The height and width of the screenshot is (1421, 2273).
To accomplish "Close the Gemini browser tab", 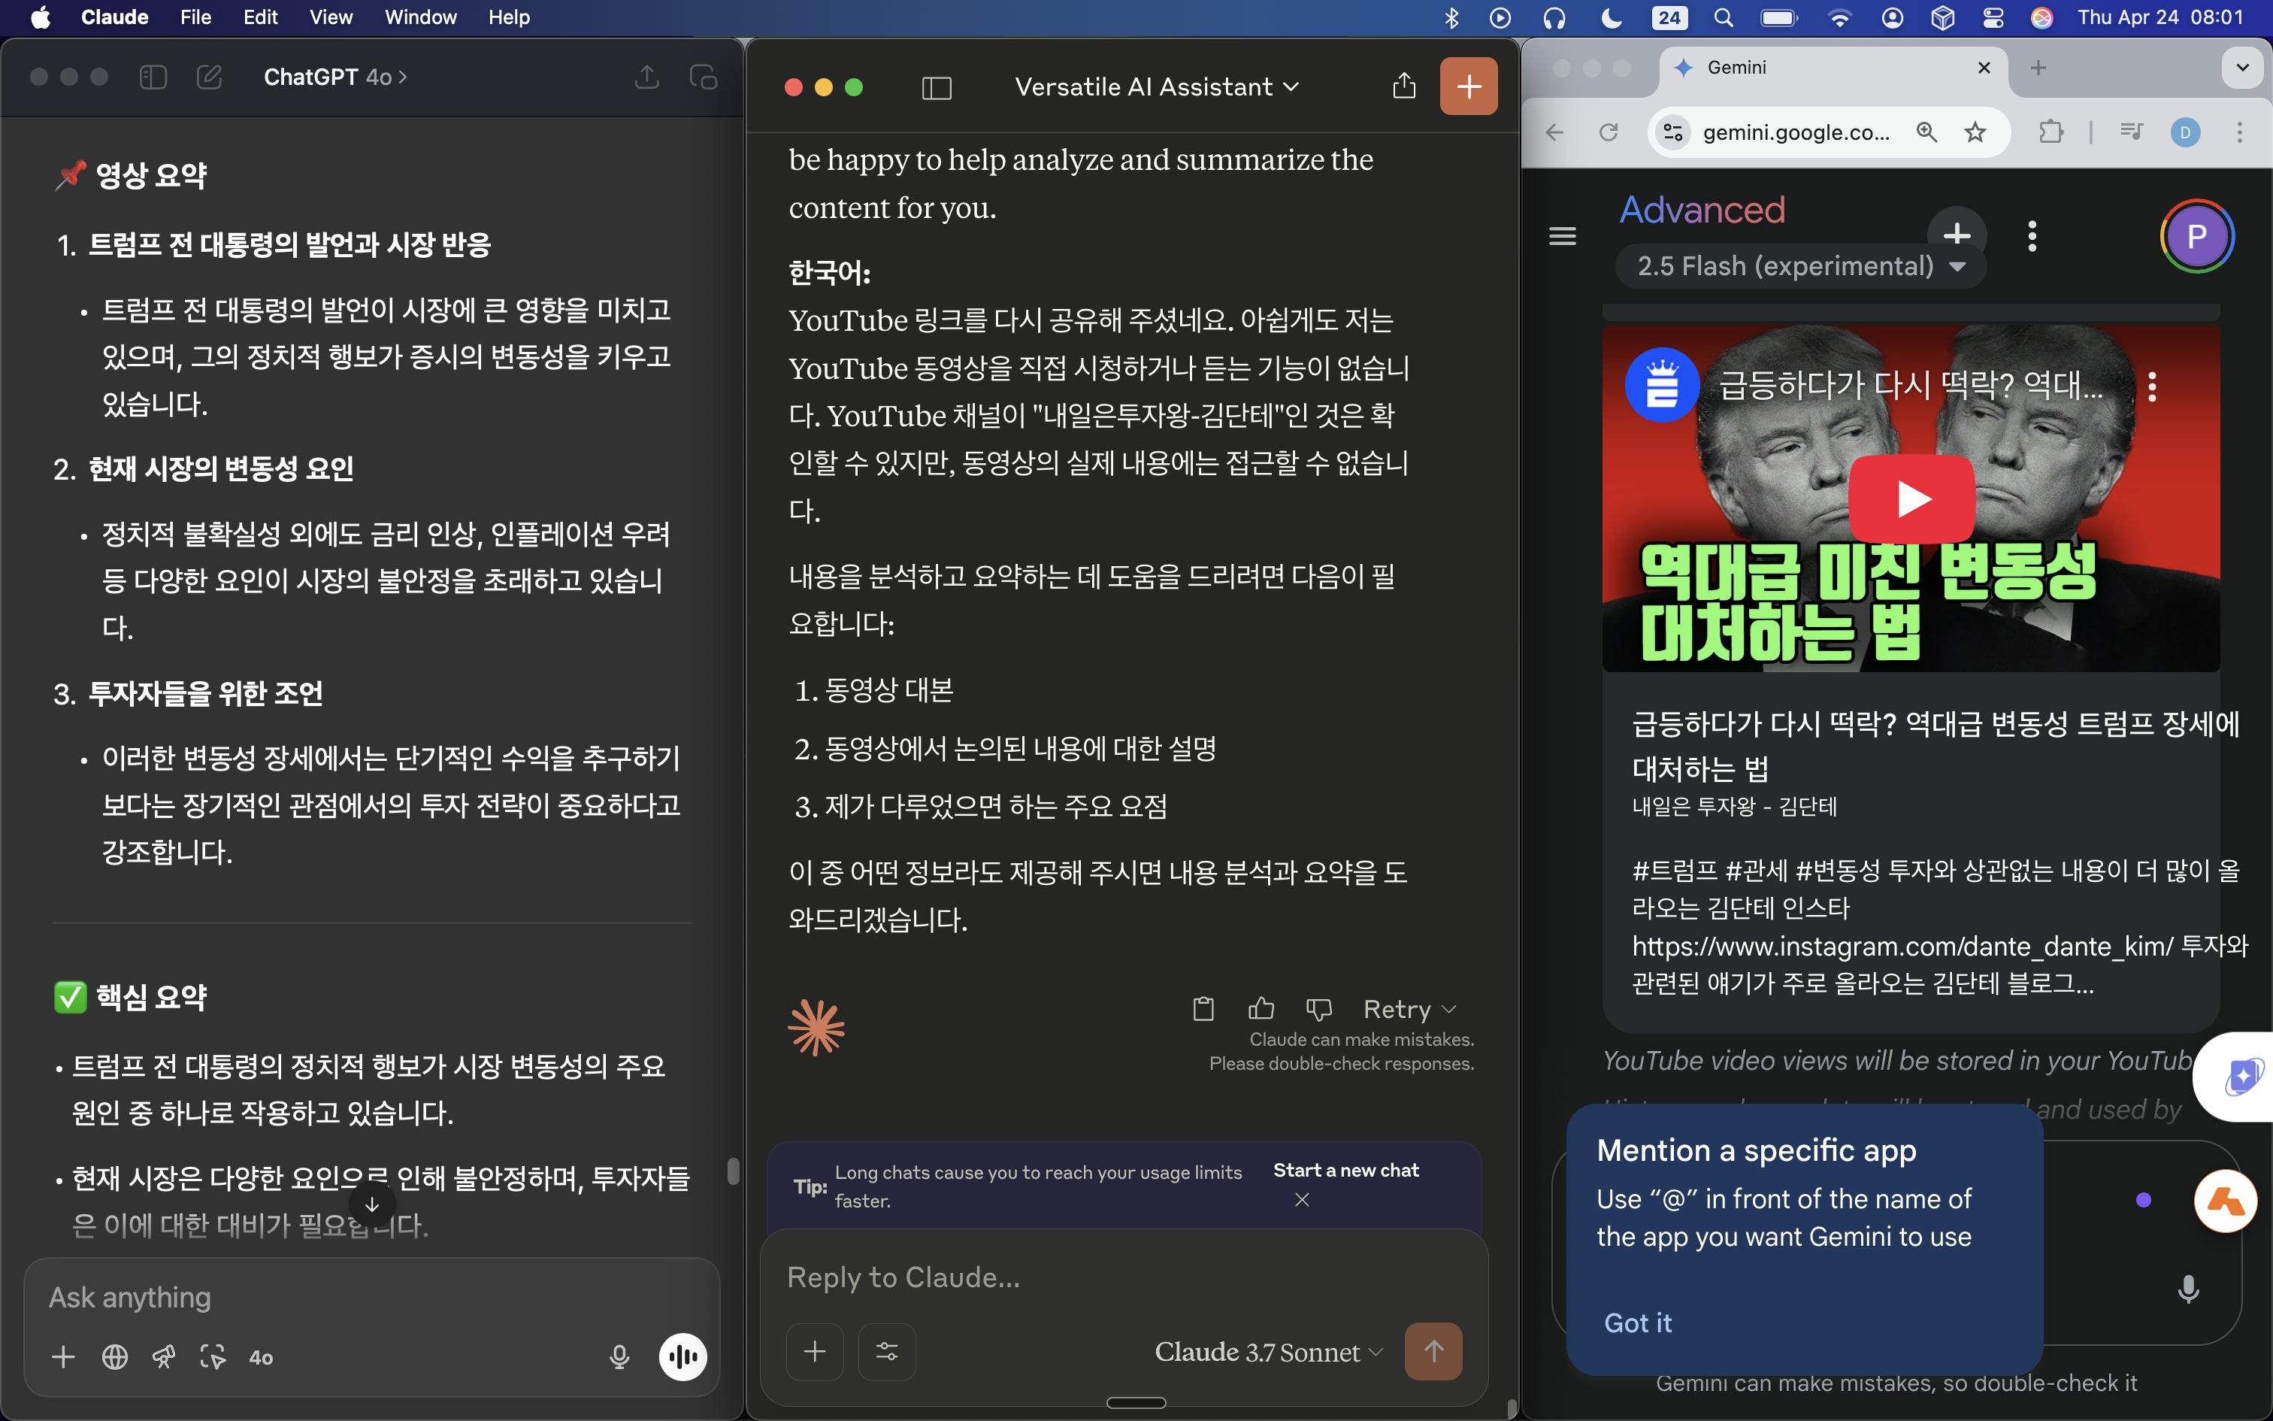I will [1984, 68].
